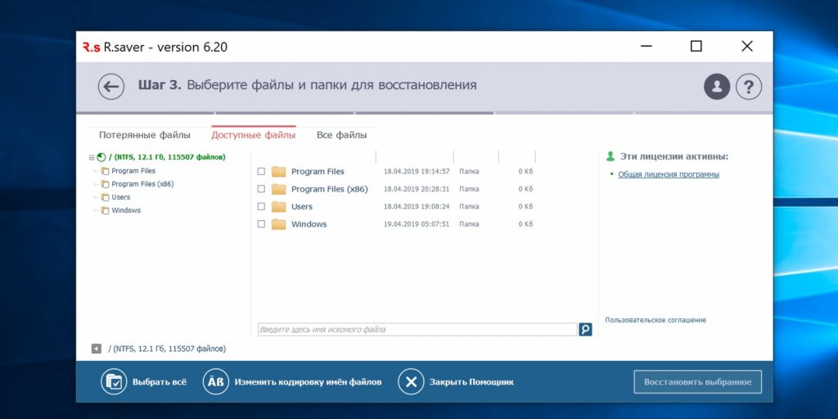Image resolution: width=838 pixels, height=419 pixels.
Task: Click the NTFS partition icon in tree
Action: click(101, 157)
